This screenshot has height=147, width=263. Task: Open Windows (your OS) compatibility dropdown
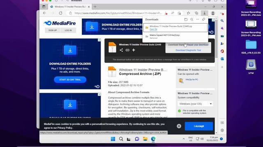click(x=196, y=104)
